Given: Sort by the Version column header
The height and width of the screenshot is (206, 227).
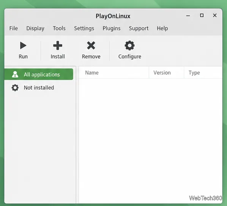Looking at the screenshot, I should [x=167, y=72].
